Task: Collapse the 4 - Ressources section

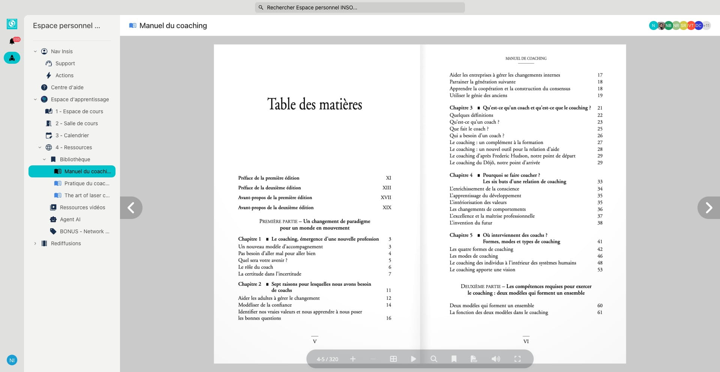Action: point(40,147)
